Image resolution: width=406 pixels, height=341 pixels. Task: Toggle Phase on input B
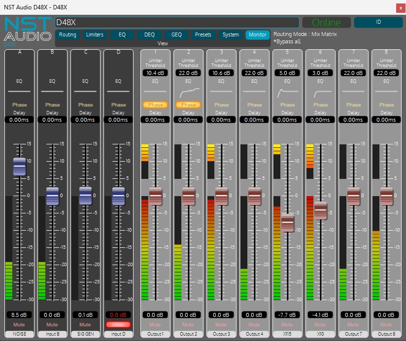(52, 105)
